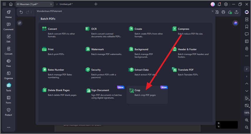This screenshot has height=134, width=251.
Task: Close the Batch PDFs dialog
Action: 212,11
